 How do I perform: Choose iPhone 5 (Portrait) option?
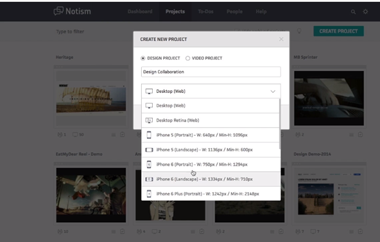(x=211, y=135)
